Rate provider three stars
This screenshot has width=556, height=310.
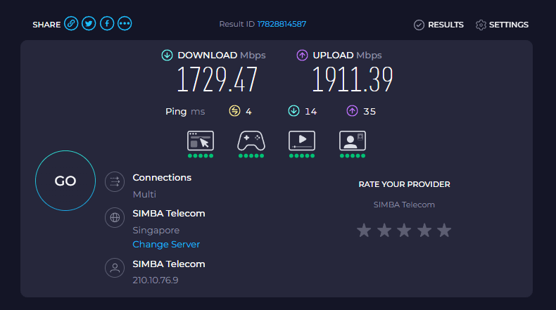404,231
